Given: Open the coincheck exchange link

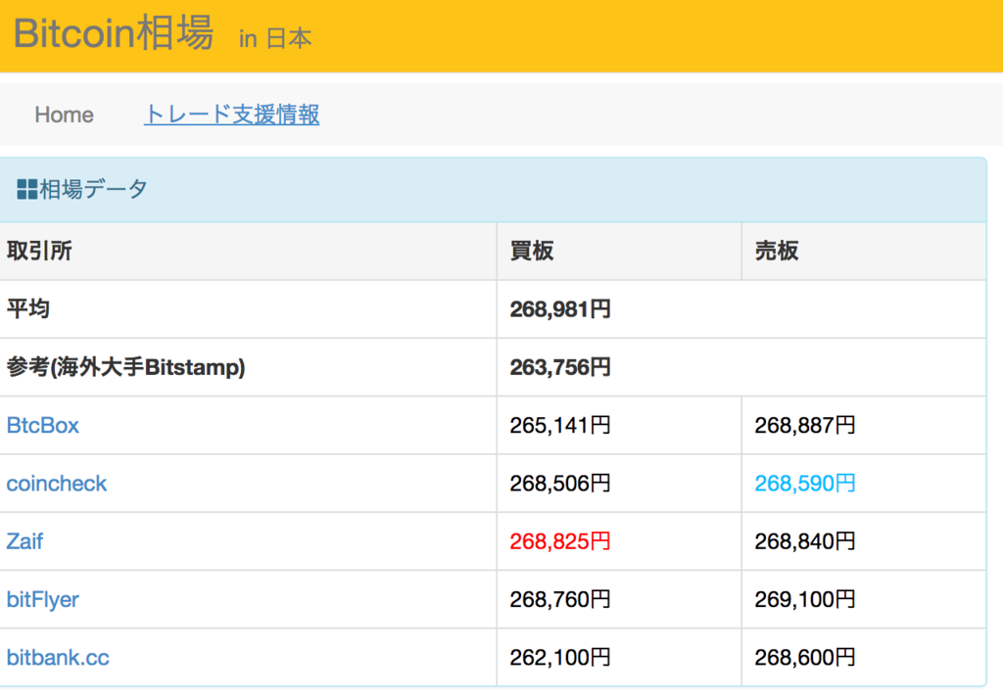Looking at the screenshot, I should pos(56,484).
